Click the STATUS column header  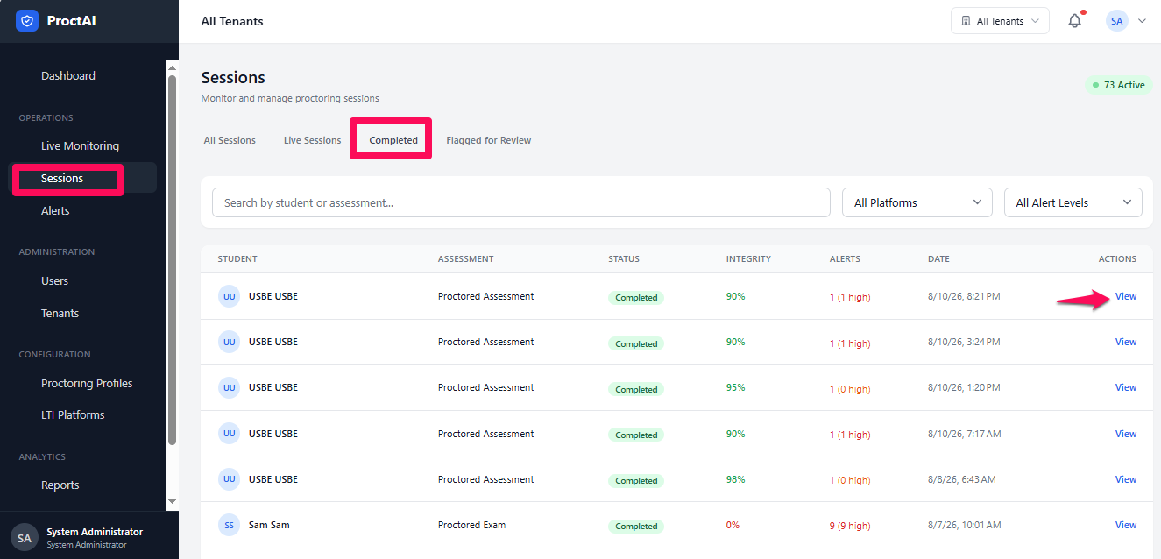[x=624, y=259]
